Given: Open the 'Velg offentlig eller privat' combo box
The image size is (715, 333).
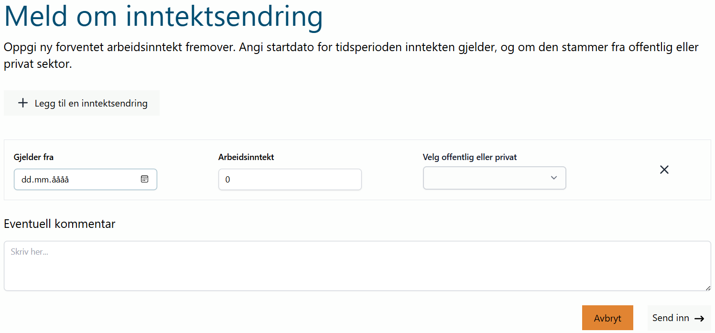Looking at the screenshot, I should coord(495,178).
